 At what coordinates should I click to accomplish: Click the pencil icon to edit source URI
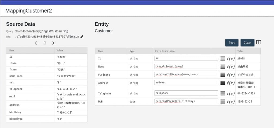coord(82,37)
